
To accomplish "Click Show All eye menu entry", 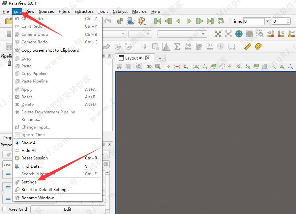I will [x=29, y=143].
